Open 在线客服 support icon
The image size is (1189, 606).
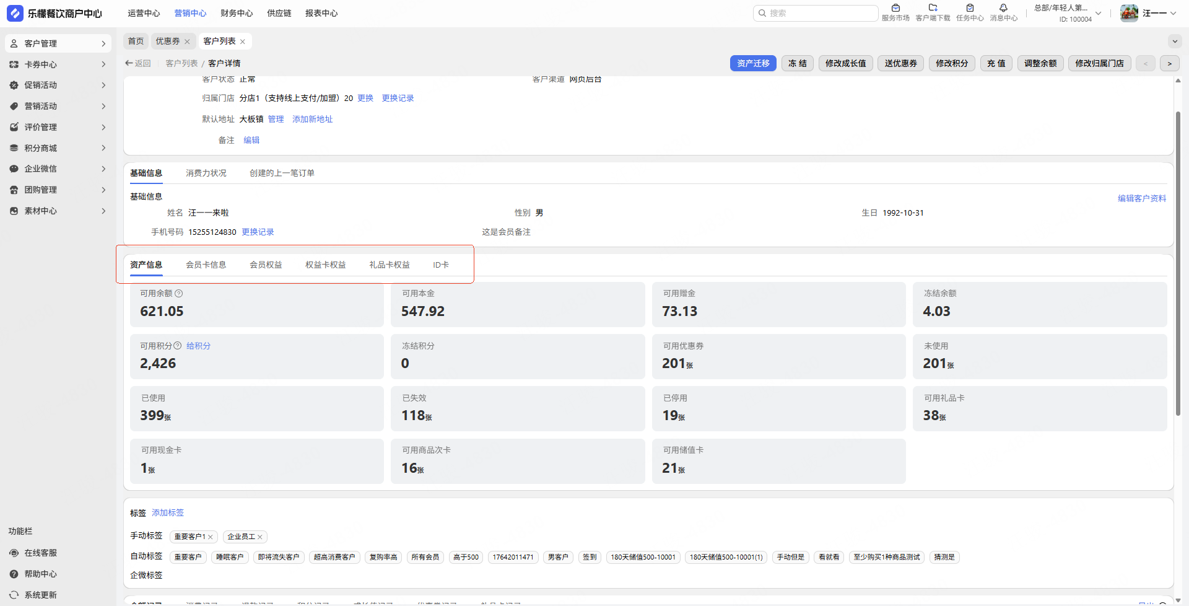pos(14,553)
